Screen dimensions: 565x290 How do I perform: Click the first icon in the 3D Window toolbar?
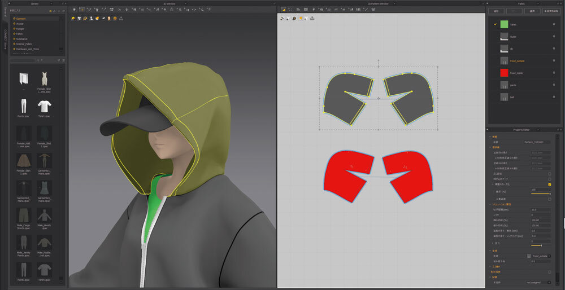pyautogui.click(x=74, y=10)
